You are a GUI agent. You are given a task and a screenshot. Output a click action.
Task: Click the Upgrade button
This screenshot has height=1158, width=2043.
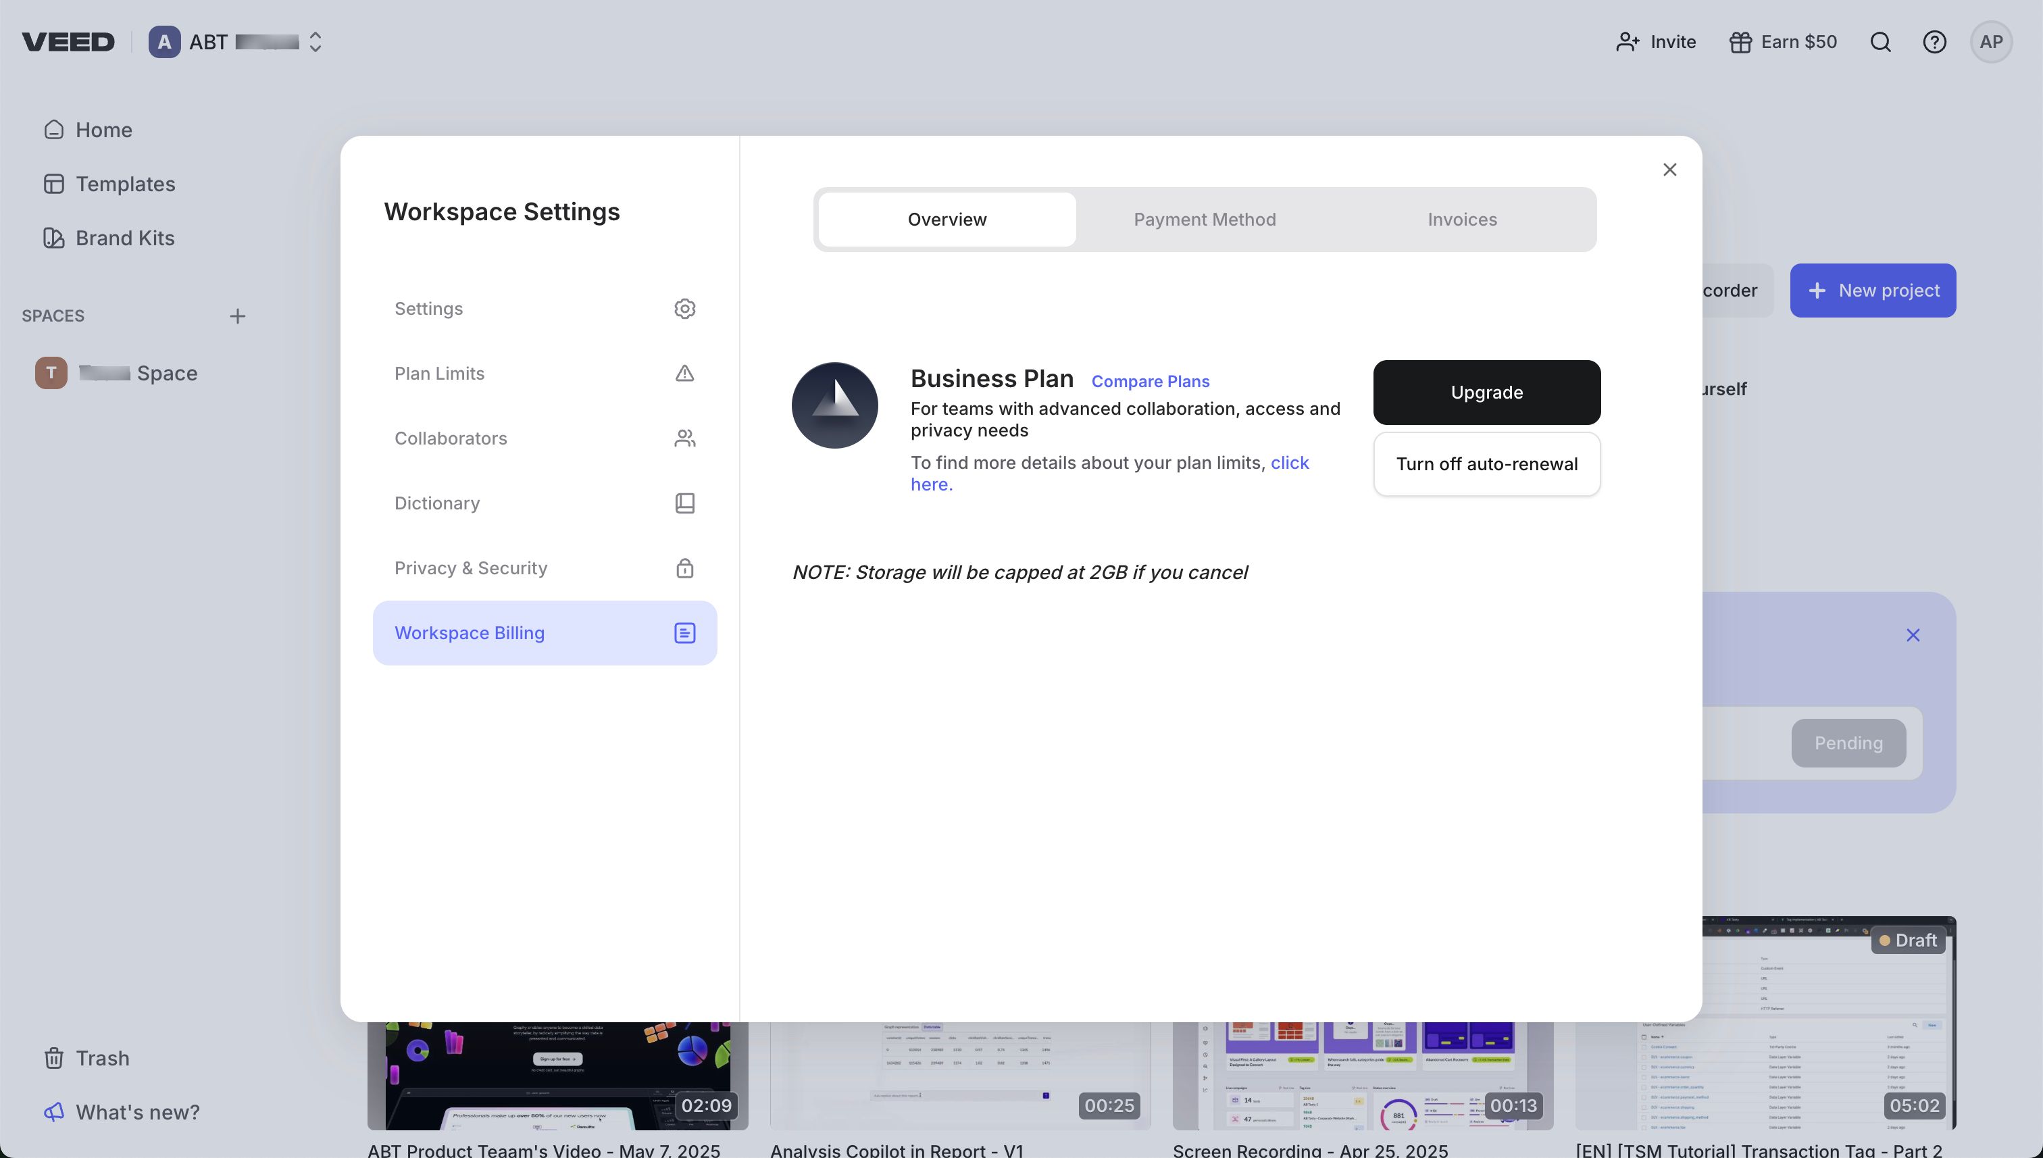(1486, 392)
